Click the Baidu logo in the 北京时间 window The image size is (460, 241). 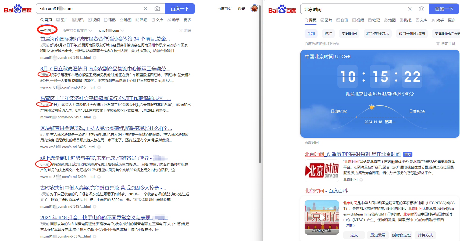click(x=282, y=9)
